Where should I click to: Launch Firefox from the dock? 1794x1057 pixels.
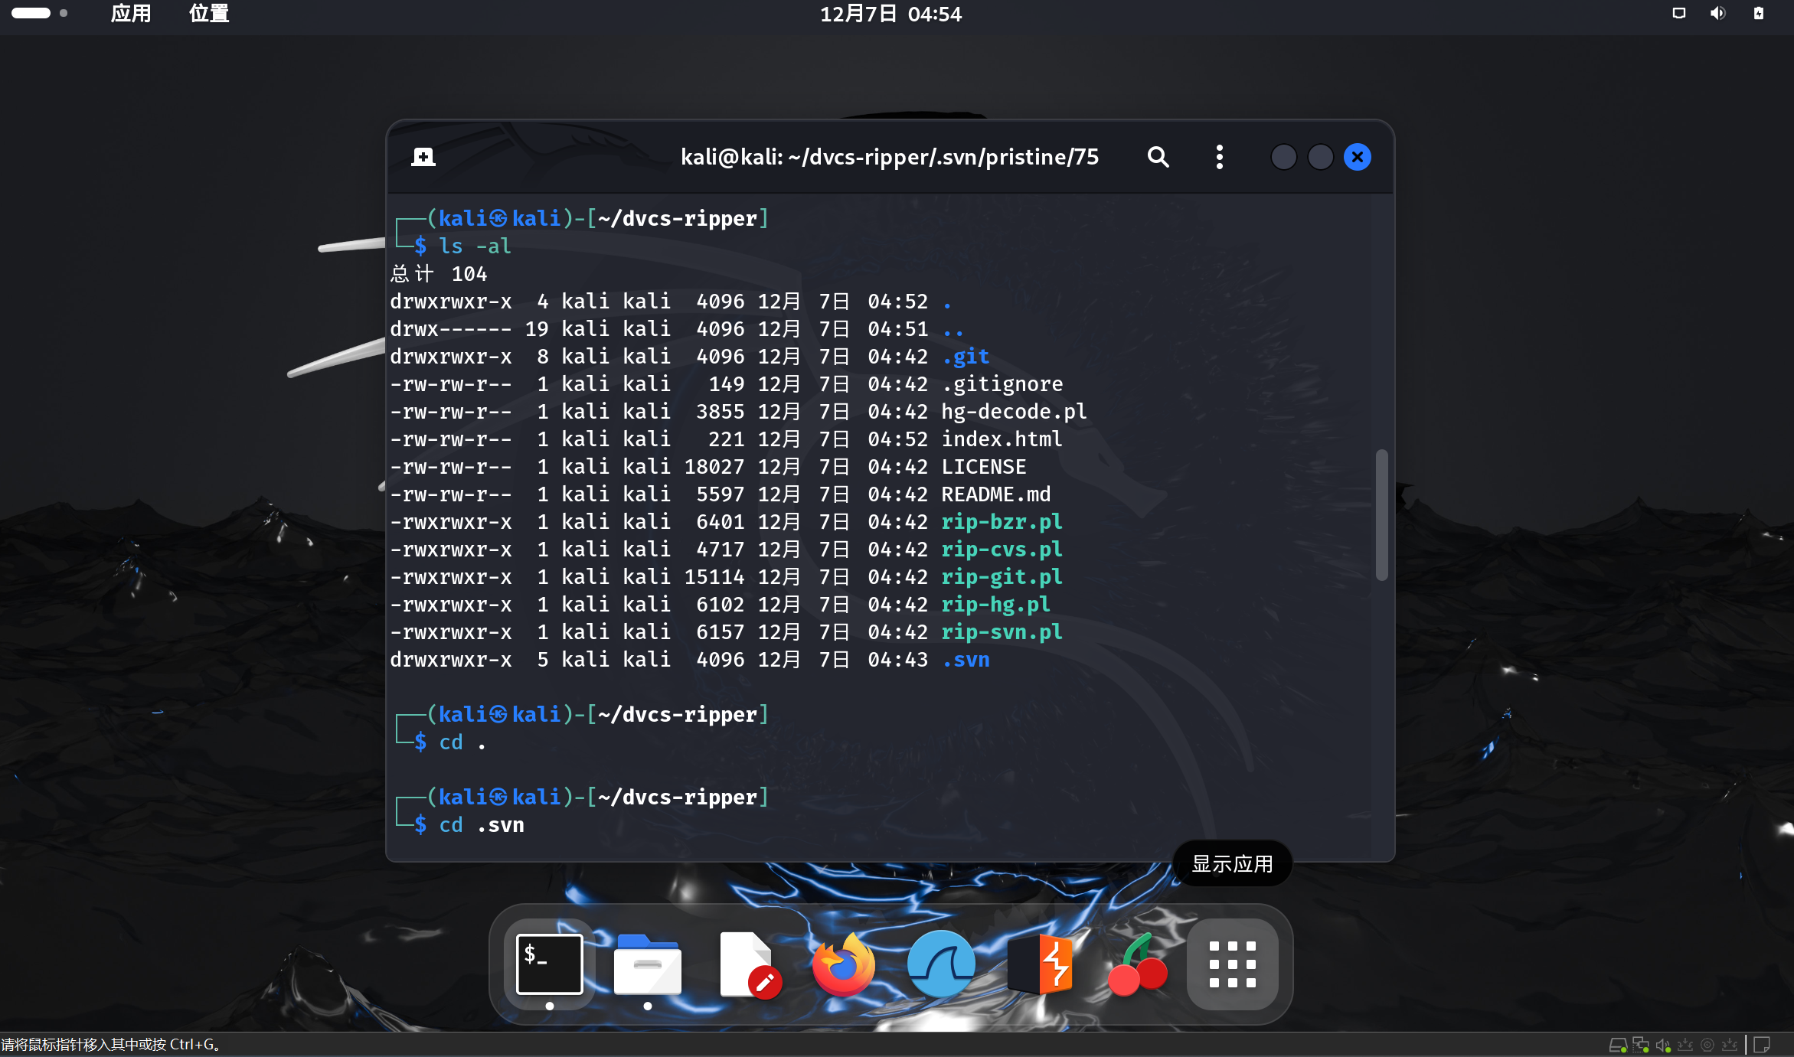point(843,964)
